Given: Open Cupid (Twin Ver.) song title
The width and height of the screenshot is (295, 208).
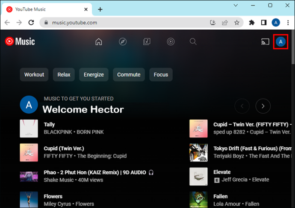Looking at the screenshot, I should 64,149.
